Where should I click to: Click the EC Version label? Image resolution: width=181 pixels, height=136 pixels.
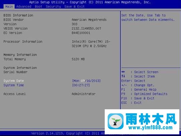pyautogui.click(x=13, y=33)
